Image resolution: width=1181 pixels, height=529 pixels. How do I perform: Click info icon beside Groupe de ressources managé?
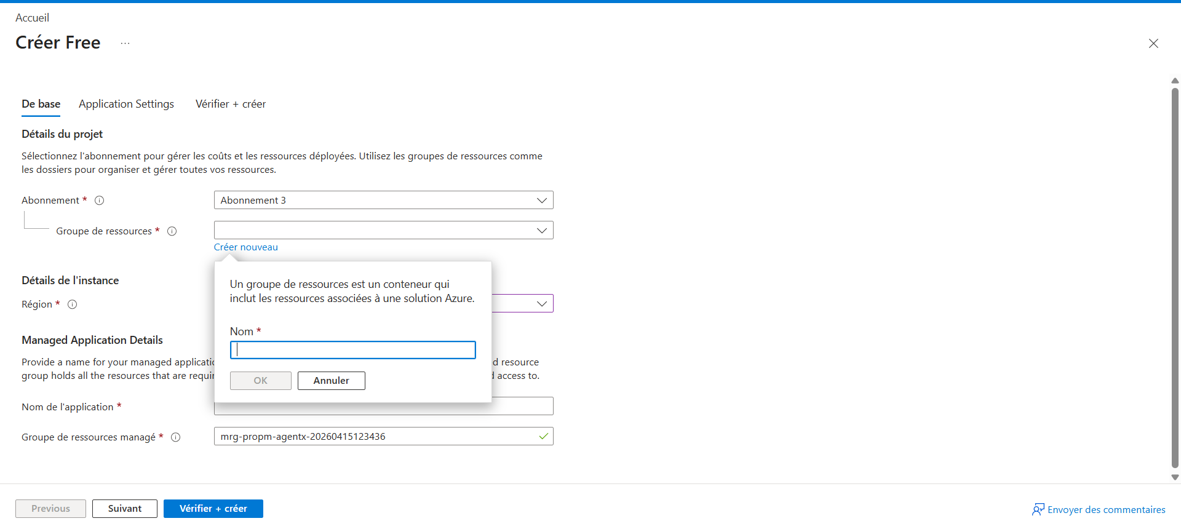click(176, 437)
